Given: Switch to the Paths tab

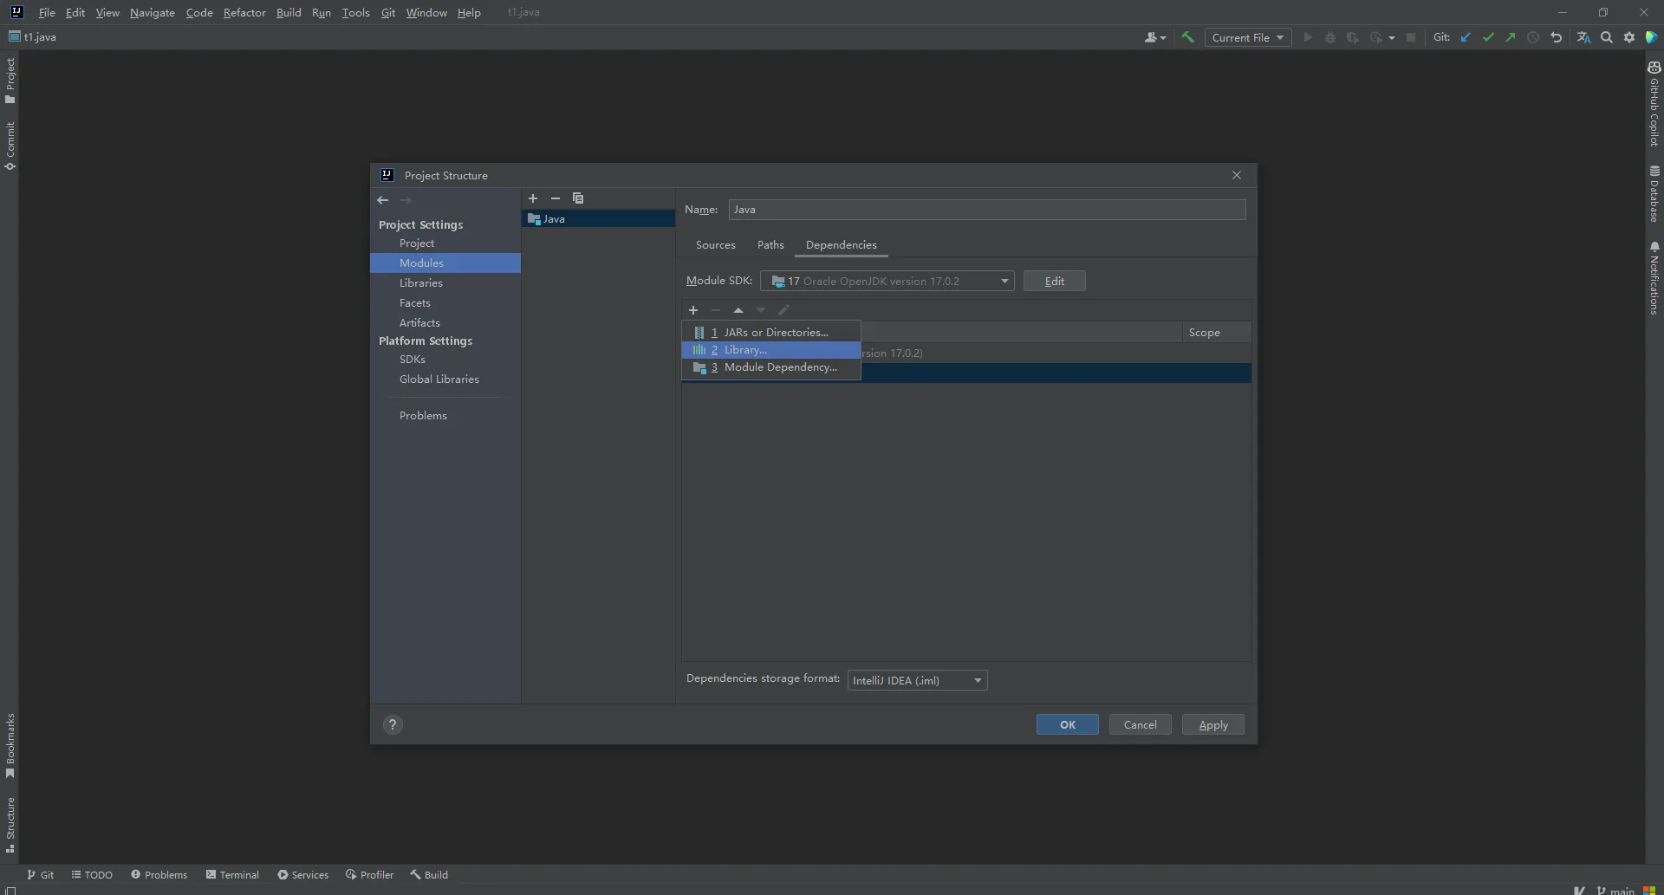Looking at the screenshot, I should point(770,245).
